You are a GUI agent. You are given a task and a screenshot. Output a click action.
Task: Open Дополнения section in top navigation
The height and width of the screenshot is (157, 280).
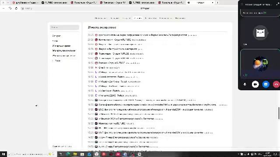click(150, 18)
